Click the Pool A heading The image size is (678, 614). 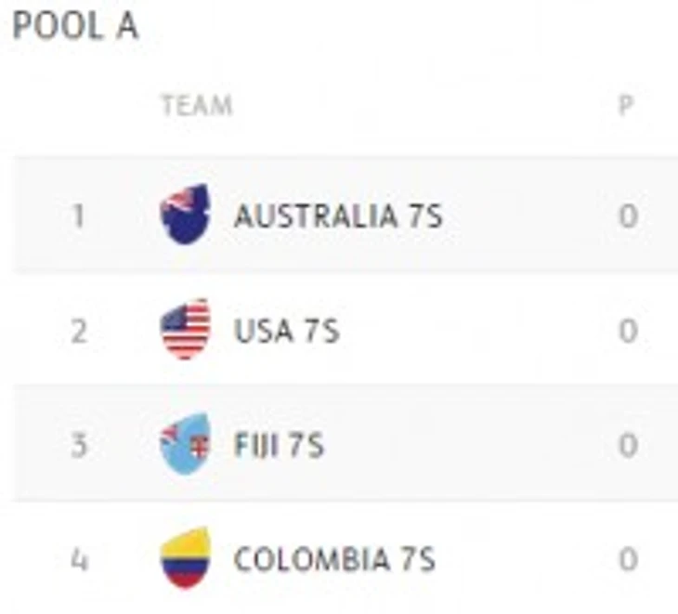(x=75, y=27)
